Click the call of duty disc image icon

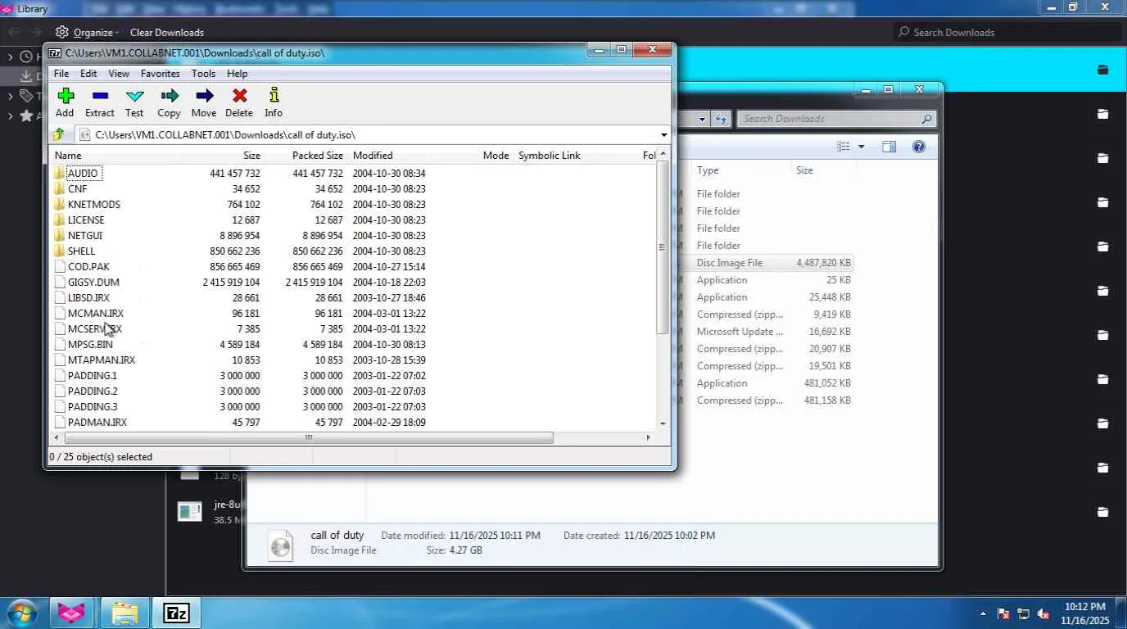tap(280, 545)
